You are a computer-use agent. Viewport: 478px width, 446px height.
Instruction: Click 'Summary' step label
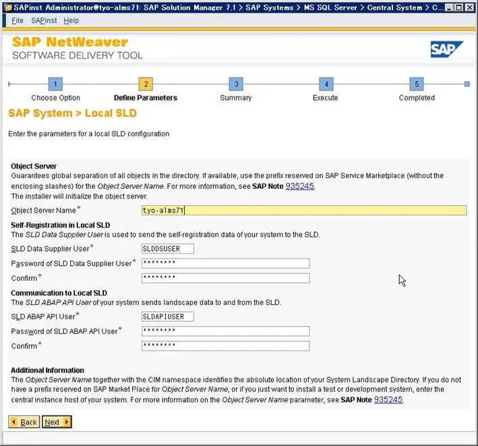pos(236,98)
